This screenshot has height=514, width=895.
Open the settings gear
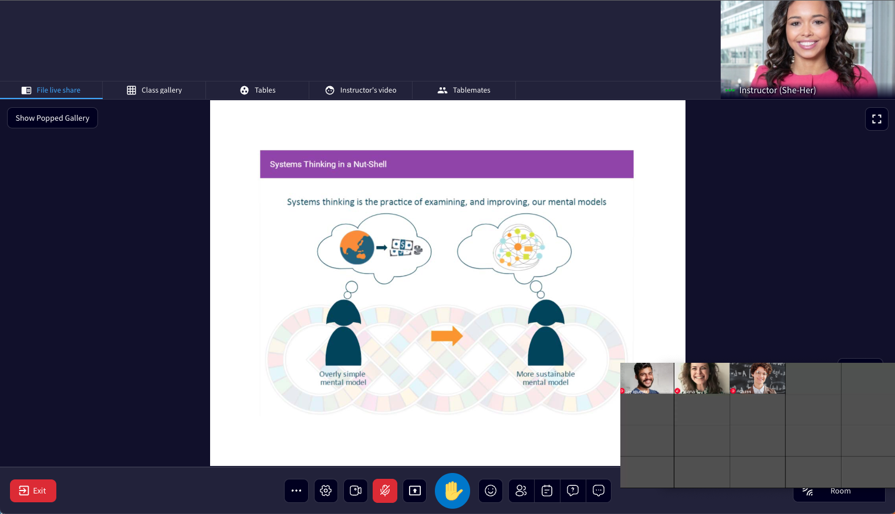326,491
